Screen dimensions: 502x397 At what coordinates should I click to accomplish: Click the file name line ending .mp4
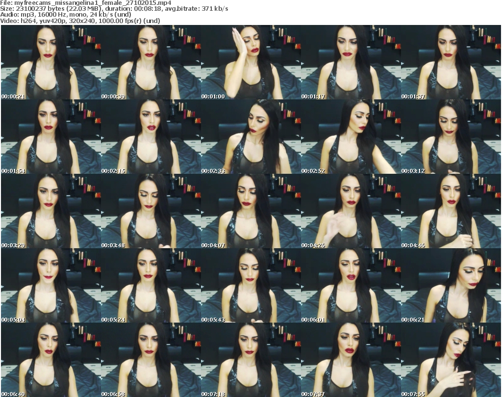coord(86,3)
